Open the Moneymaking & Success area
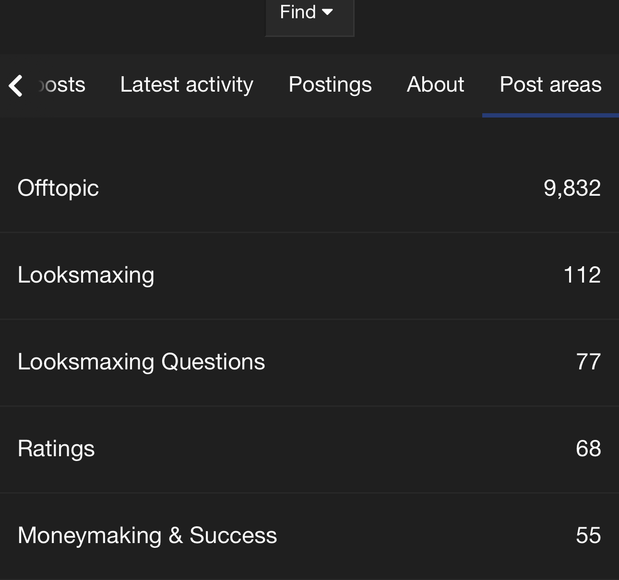Image resolution: width=619 pixels, height=580 pixels. click(147, 535)
